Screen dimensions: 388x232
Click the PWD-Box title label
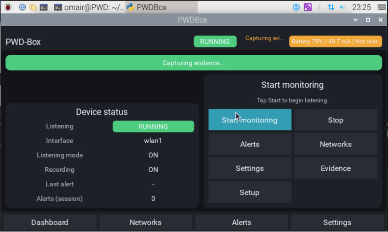(x=23, y=42)
